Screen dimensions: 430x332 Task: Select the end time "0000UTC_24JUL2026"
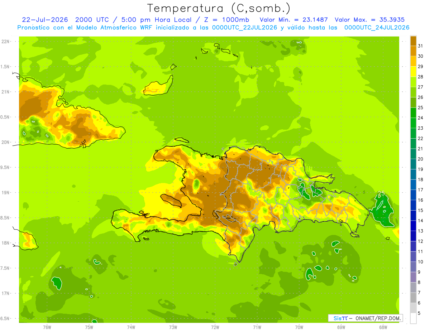[377, 28]
